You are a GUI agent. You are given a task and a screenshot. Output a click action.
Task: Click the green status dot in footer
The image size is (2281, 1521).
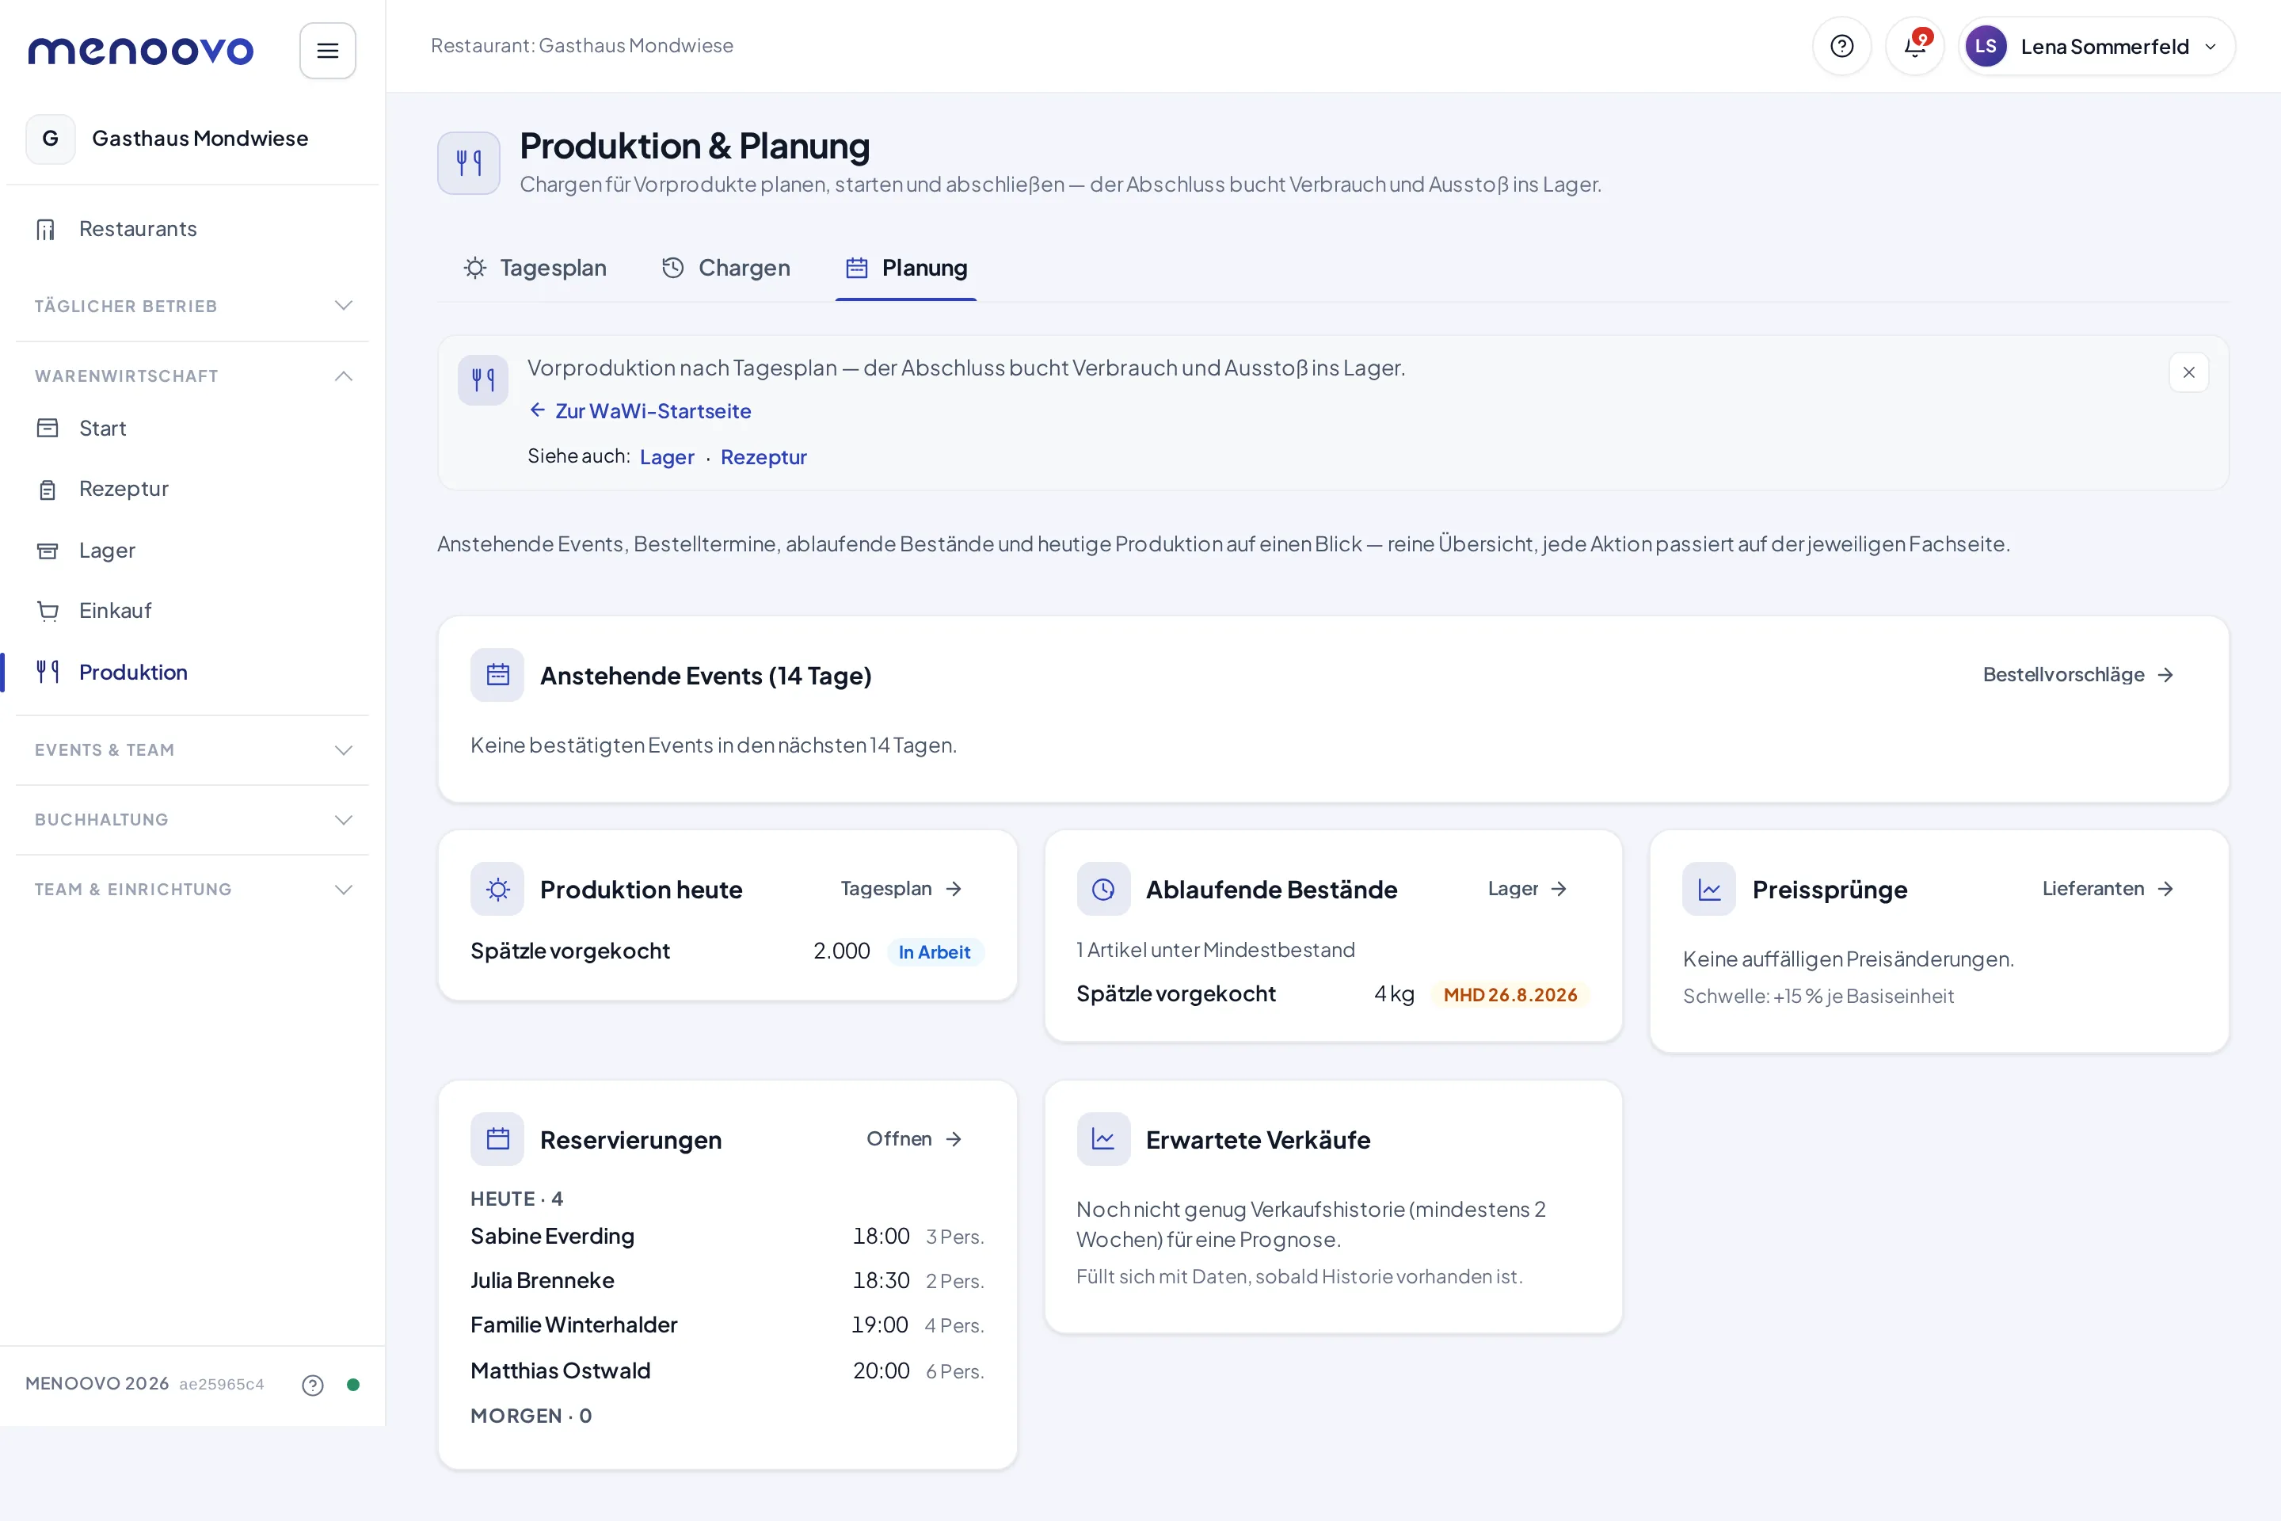[x=353, y=1384]
